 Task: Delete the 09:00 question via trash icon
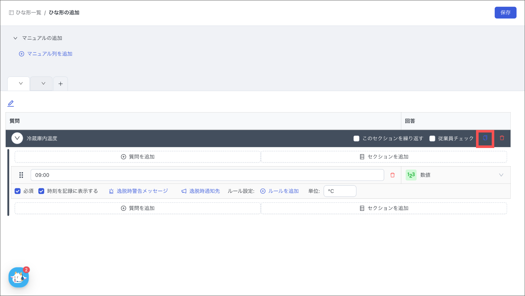(x=392, y=175)
